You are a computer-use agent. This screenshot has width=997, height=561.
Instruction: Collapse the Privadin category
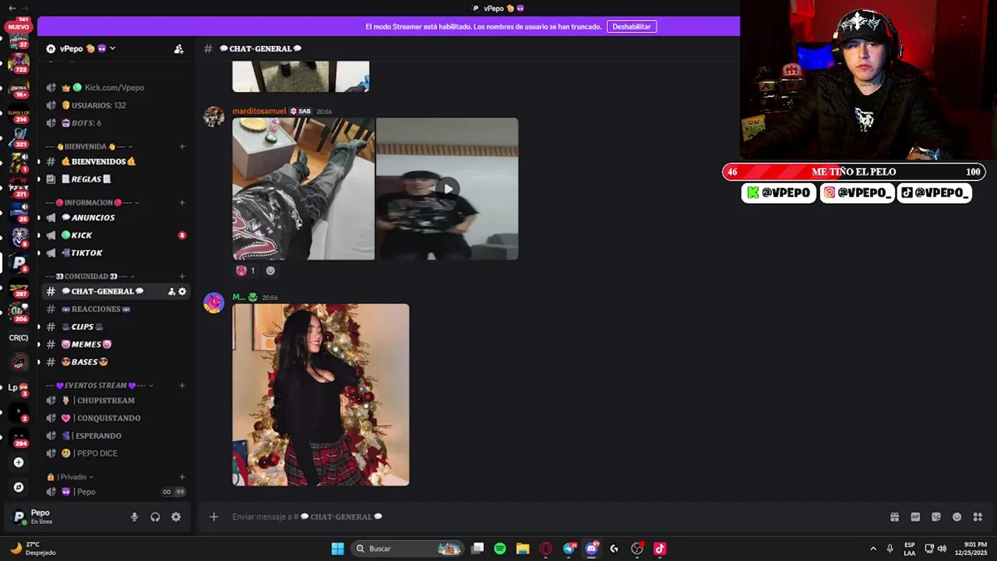pos(70,477)
